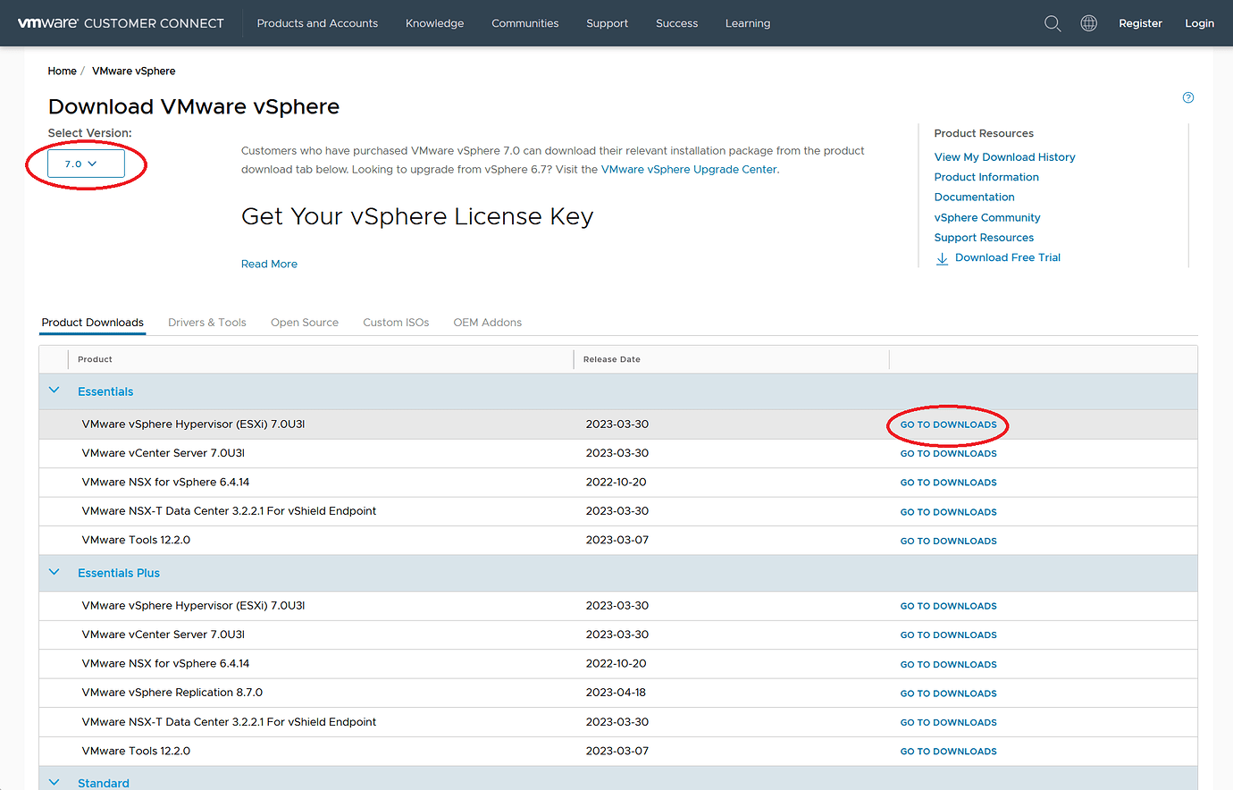Viewport: 1233px width, 790px height.
Task: Go to downloads for Essentials vCenter Server 7.0U3l
Action: (948, 454)
